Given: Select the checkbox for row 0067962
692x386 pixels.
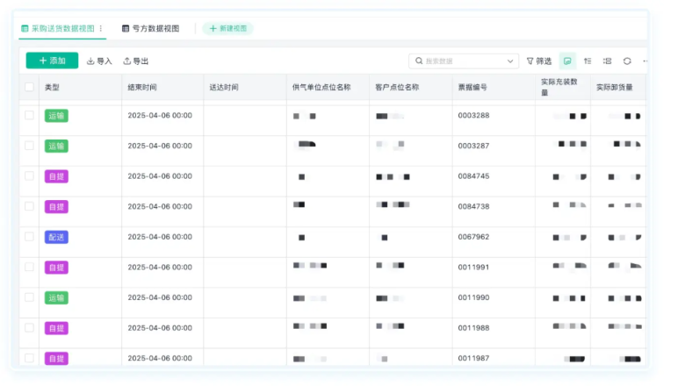Looking at the screenshot, I should coord(29,237).
